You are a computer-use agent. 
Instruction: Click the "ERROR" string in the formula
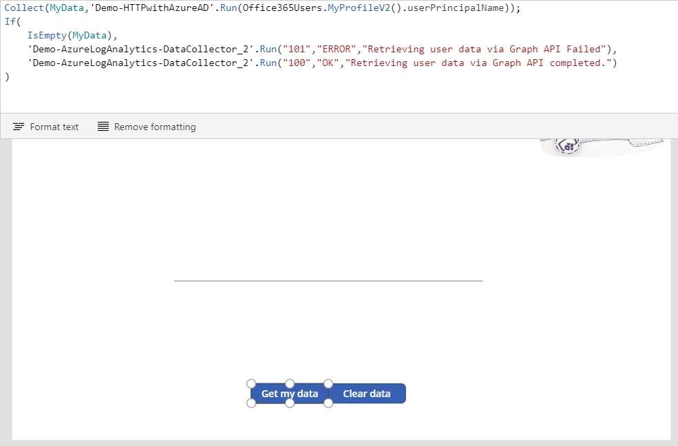click(x=335, y=49)
